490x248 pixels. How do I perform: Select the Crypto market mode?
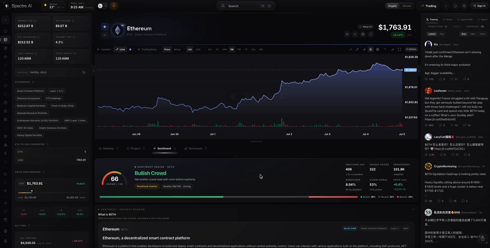click(392, 6)
